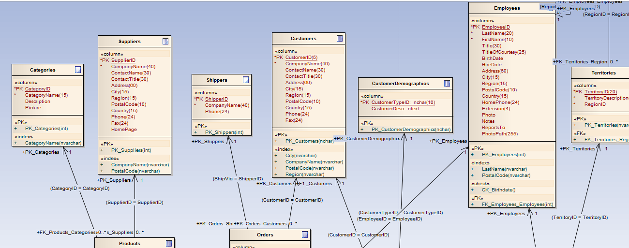Viewport: 629px width, 248px height.
Task: Click the table icon on the Products box
Action: pyautogui.click(x=168, y=243)
